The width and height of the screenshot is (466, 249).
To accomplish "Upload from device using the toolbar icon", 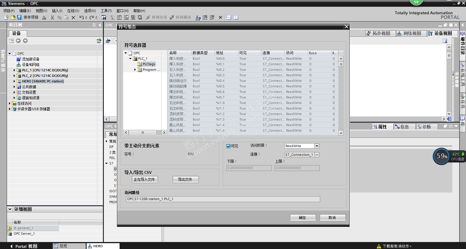I will (x=126, y=17).
